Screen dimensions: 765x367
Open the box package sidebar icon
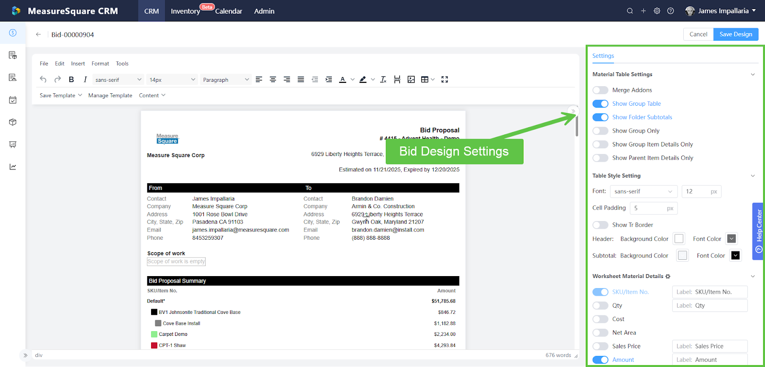13,122
